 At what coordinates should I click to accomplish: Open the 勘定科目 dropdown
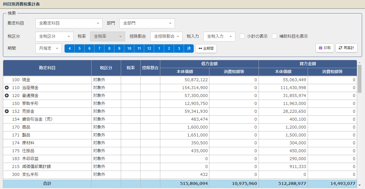tap(69, 23)
